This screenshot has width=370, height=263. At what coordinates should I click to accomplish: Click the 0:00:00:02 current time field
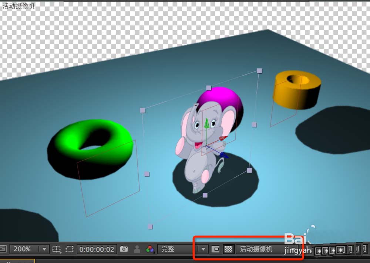pyautogui.click(x=97, y=249)
